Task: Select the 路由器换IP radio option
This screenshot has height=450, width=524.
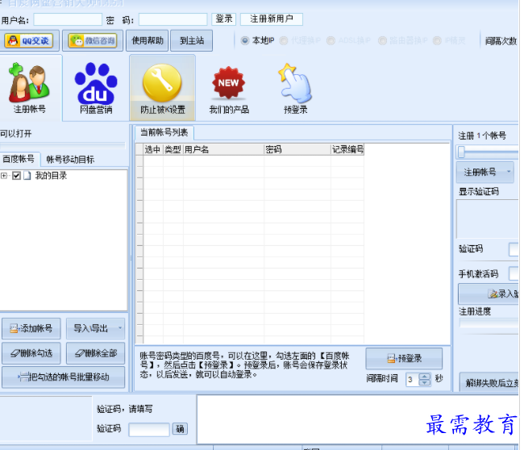Action: click(x=403, y=41)
